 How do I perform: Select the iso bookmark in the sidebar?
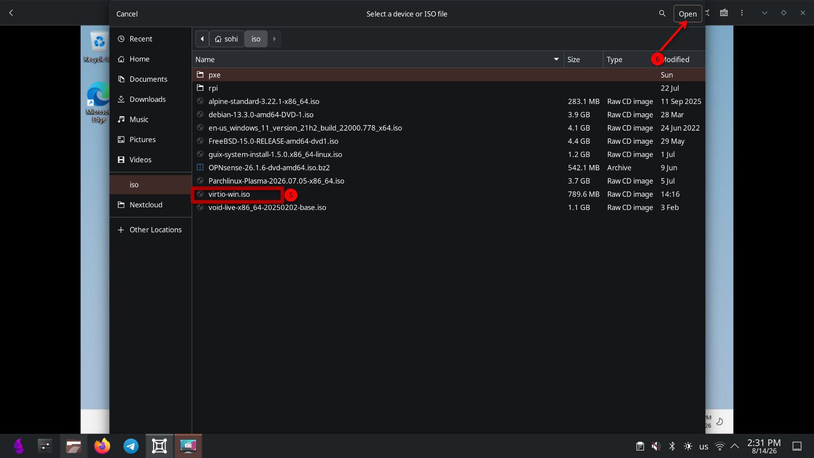coord(151,184)
